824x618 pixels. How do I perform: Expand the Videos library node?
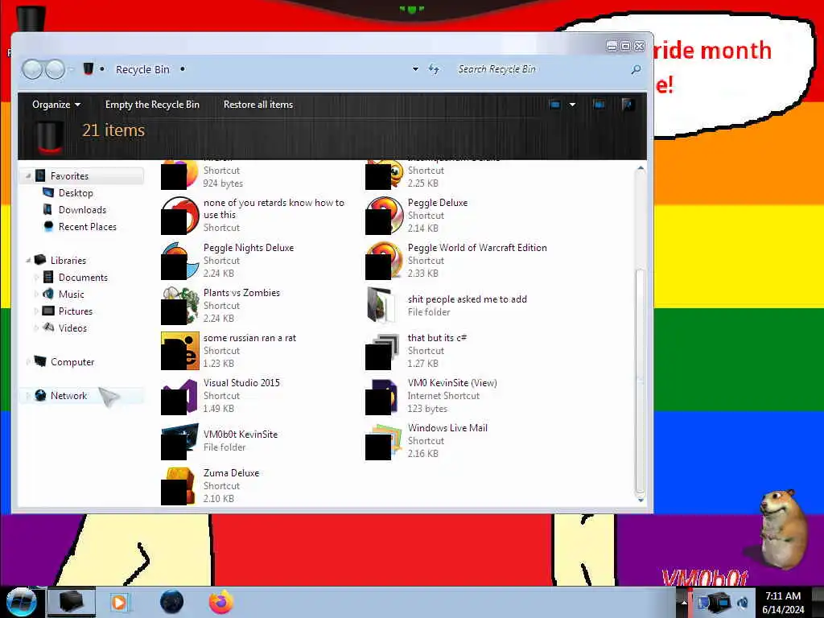click(x=36, y=328)
